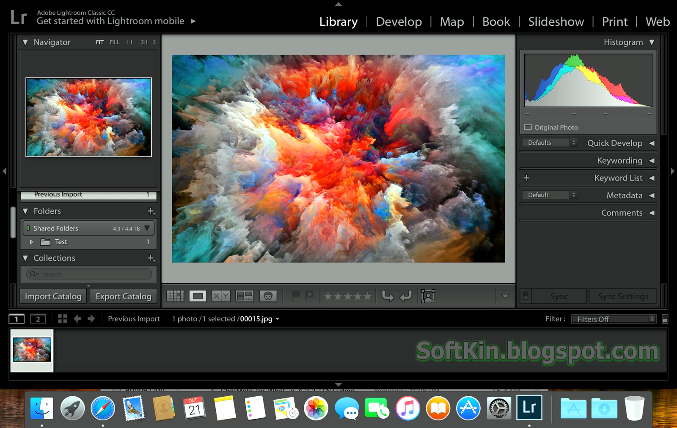Image resolution: width=677 pixels, height=428 pixels.
Task: Switch to Loupe view in the toolbar
Action: pos(198,296)
